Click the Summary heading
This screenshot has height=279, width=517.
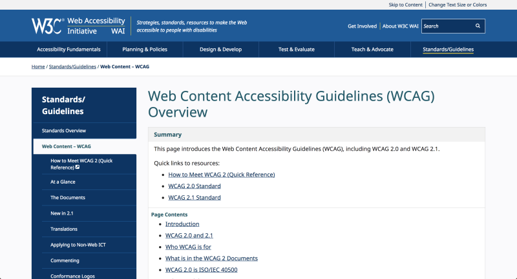coord(167,135)
